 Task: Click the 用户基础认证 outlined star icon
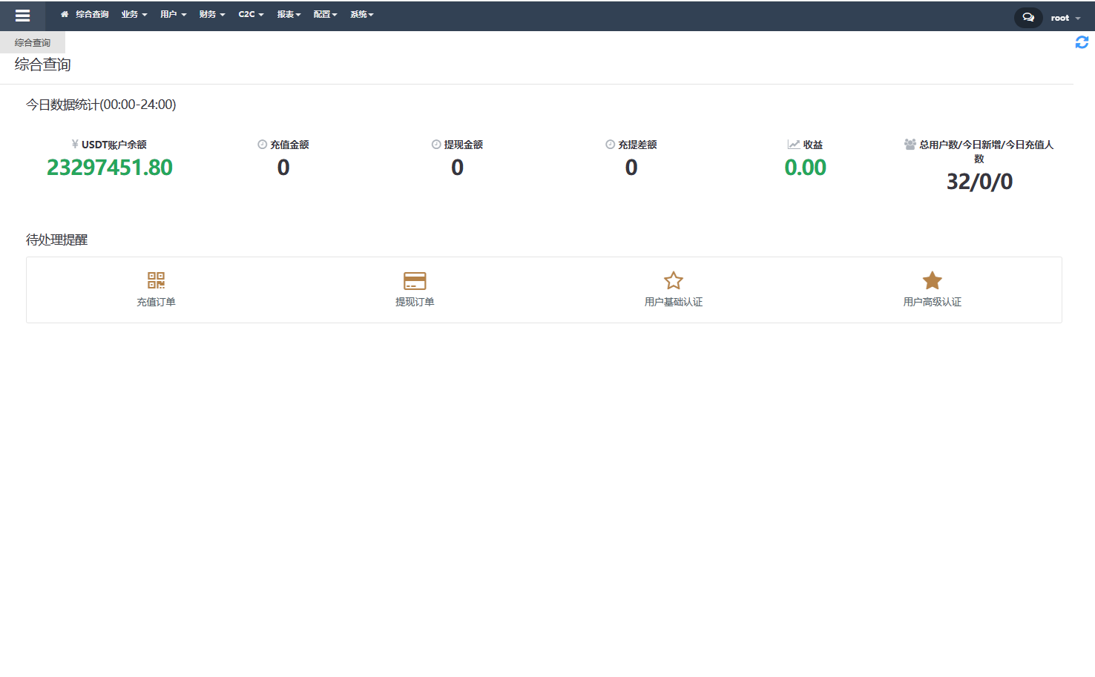pos(673,280)
